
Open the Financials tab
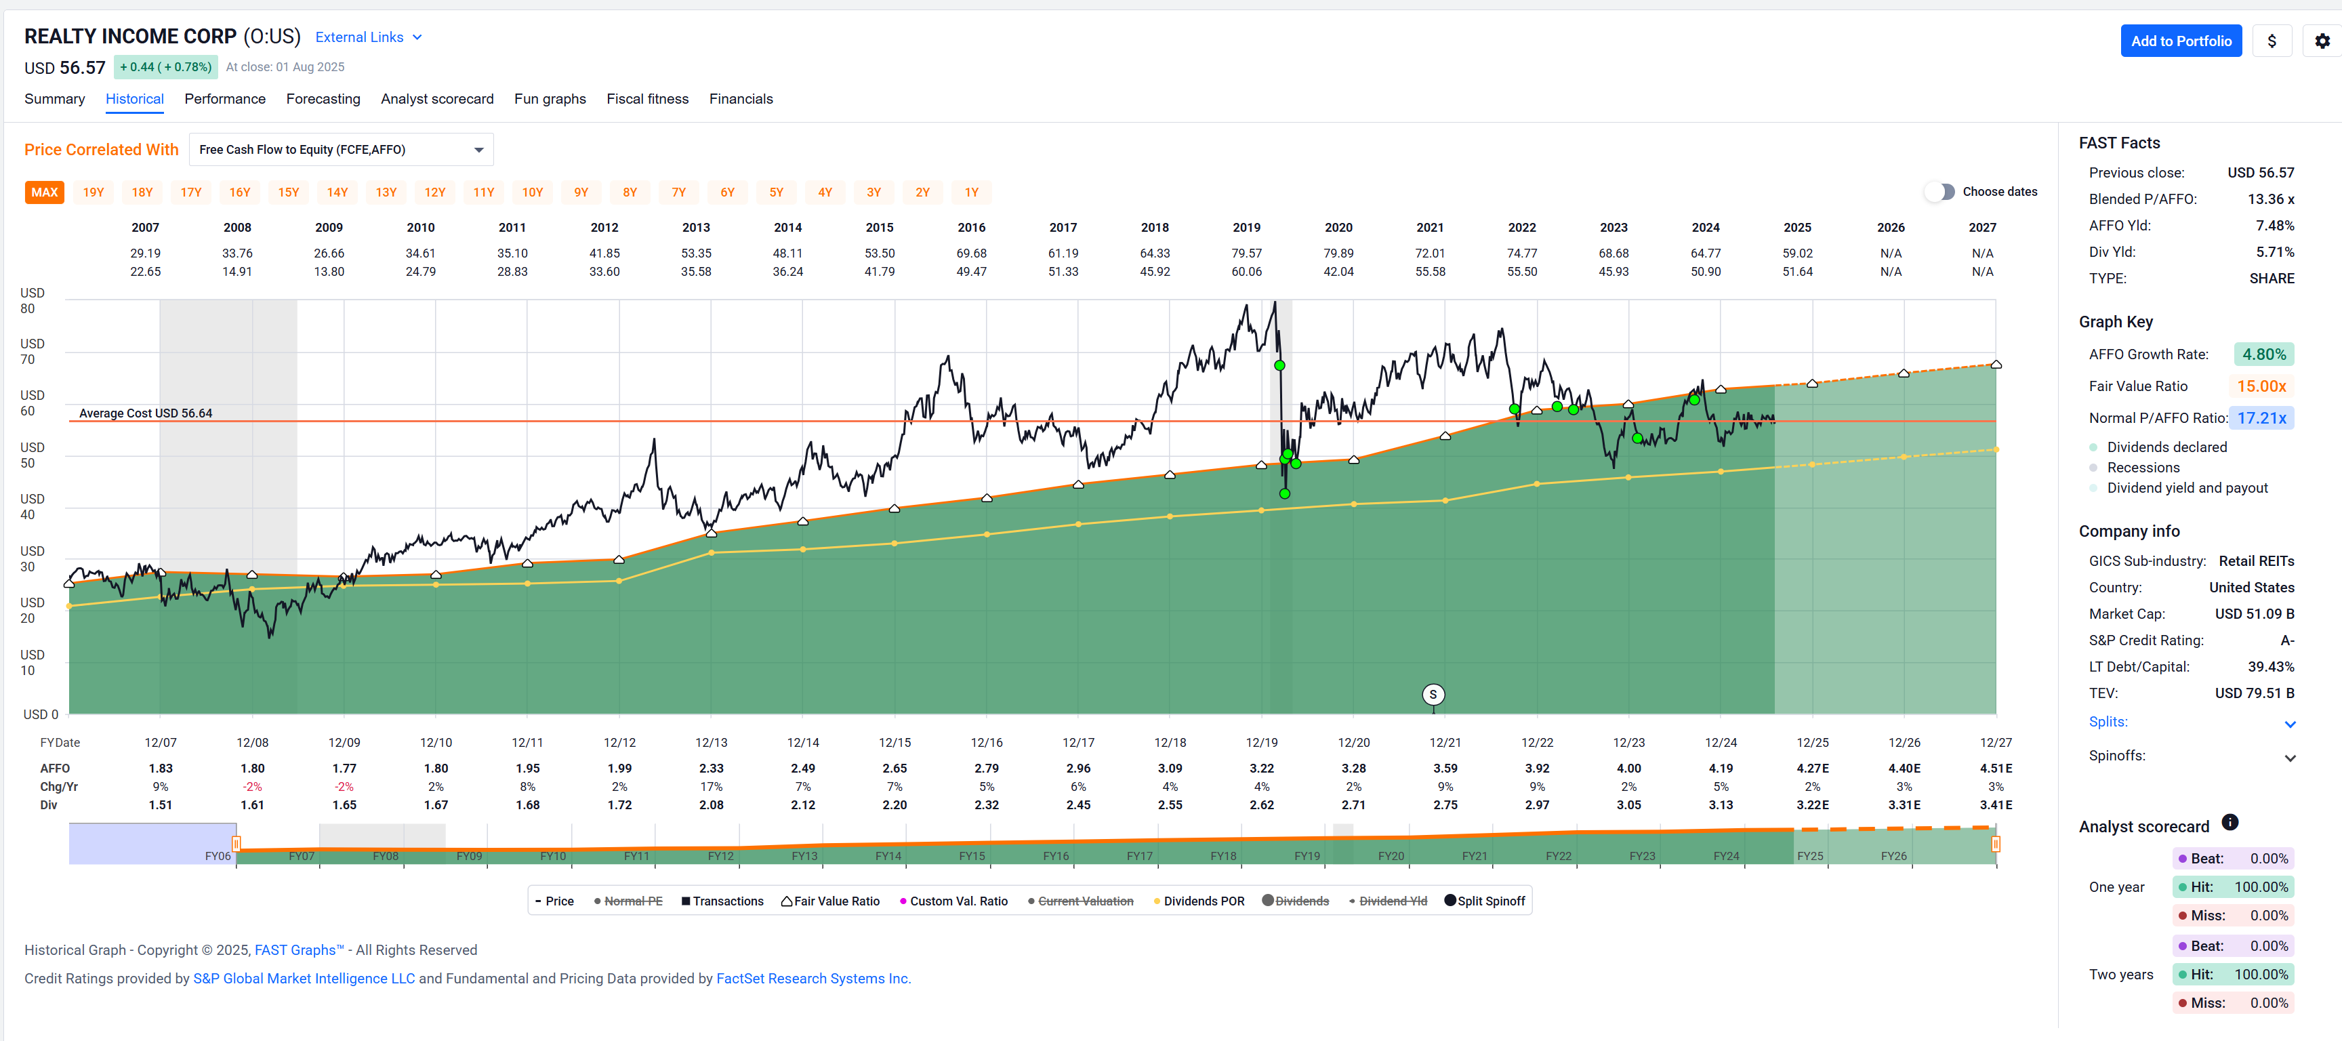[741, 99]
